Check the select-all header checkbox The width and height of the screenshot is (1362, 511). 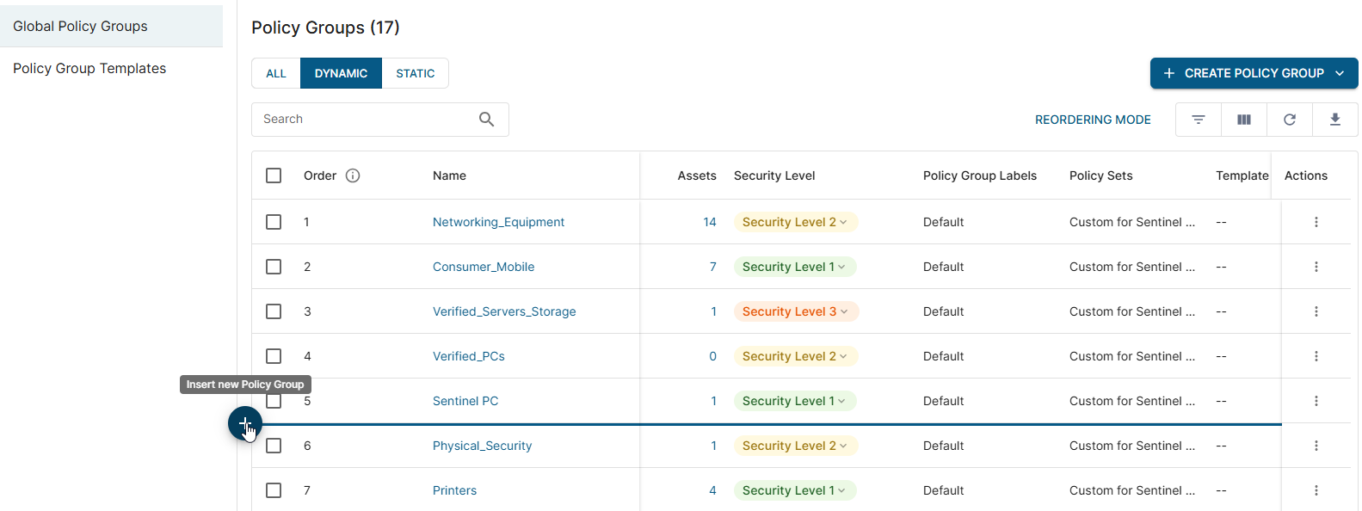click(274, 175)
